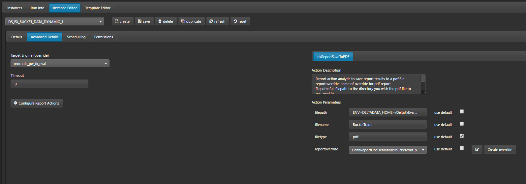Image resolution: width=526 pixels, height=184 pixels.
Task: Enable use default for filename
Action: tap(462, 124)
